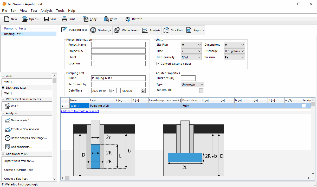Select Create a New Analysis icon
Screen dimensions: 317x187
pos(8,129)
